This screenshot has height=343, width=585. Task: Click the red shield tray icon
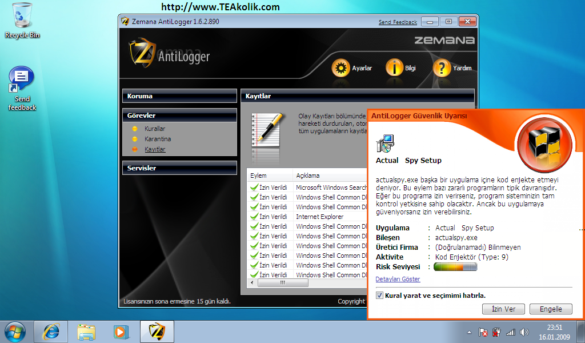(x=496, y=332)
